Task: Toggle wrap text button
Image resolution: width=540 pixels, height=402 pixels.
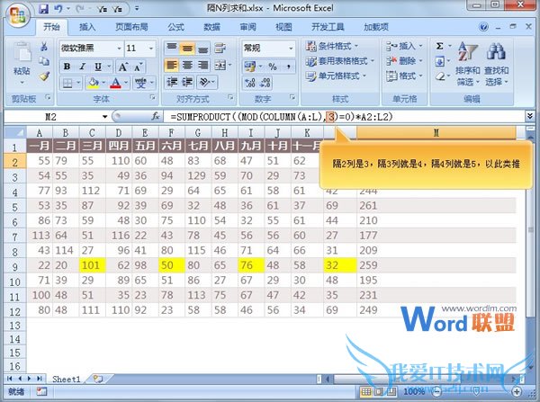Action: click(220, 48)
